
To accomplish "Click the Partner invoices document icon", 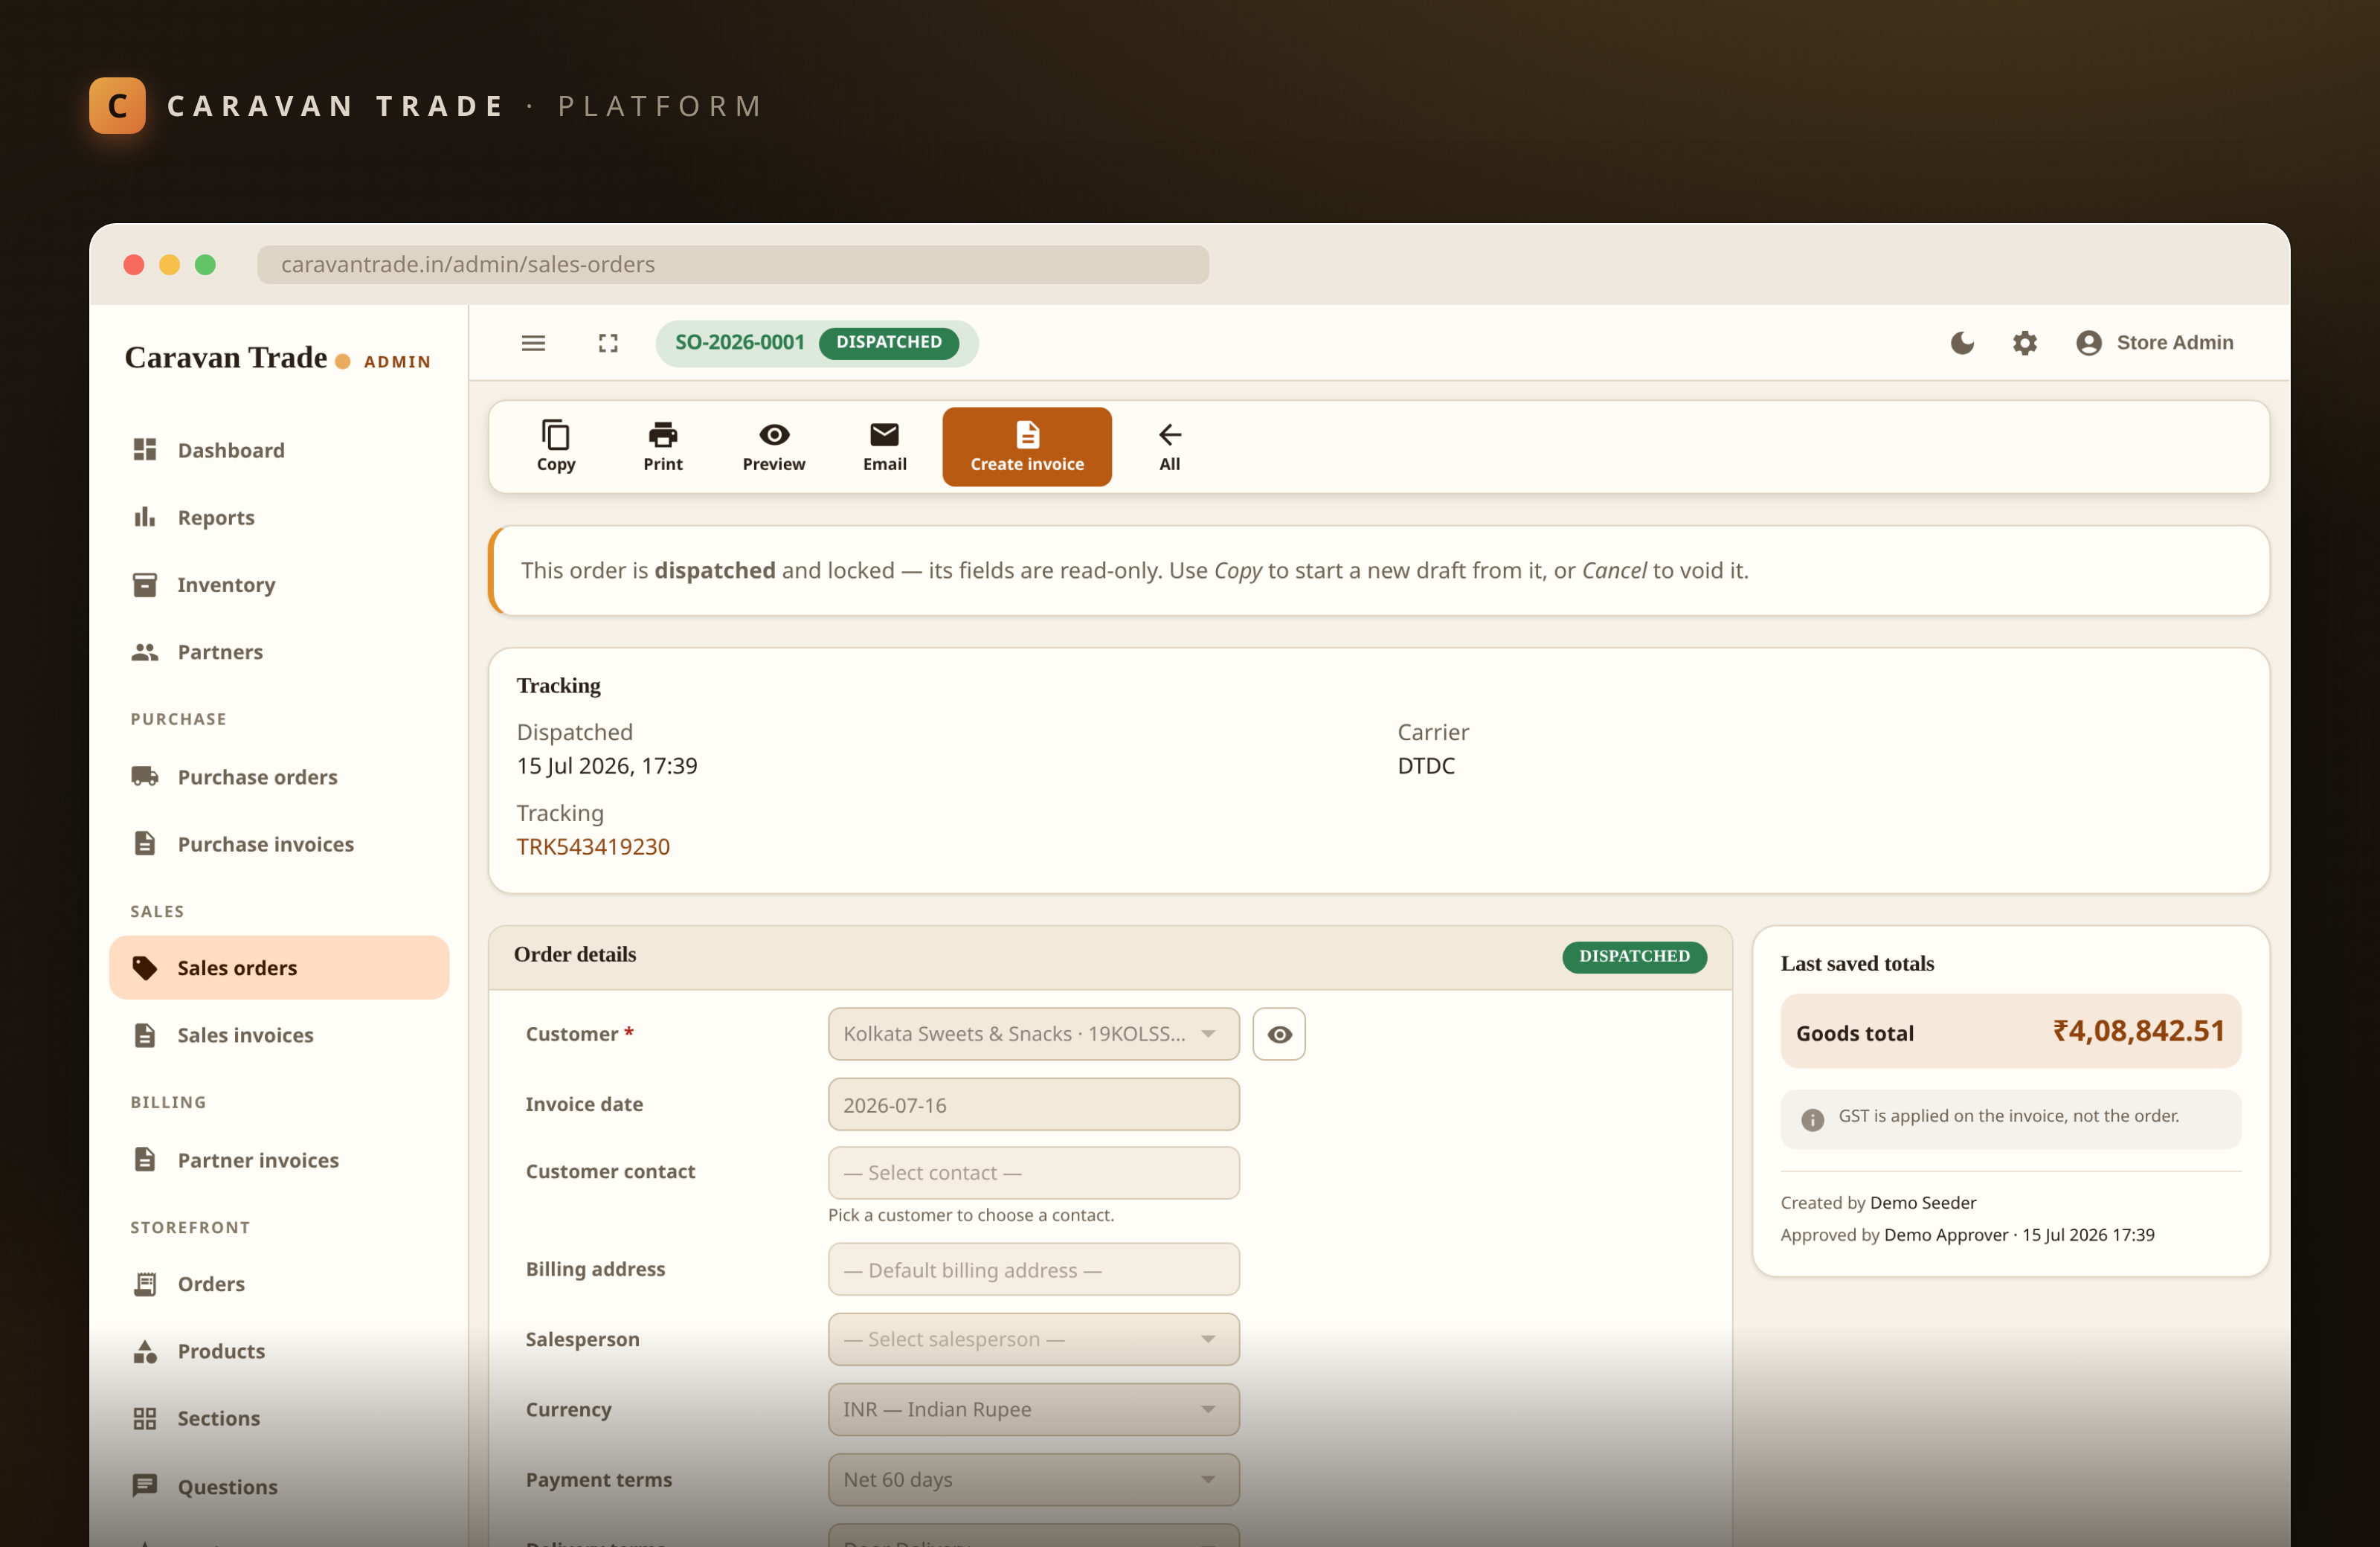I will [145, 1159].
